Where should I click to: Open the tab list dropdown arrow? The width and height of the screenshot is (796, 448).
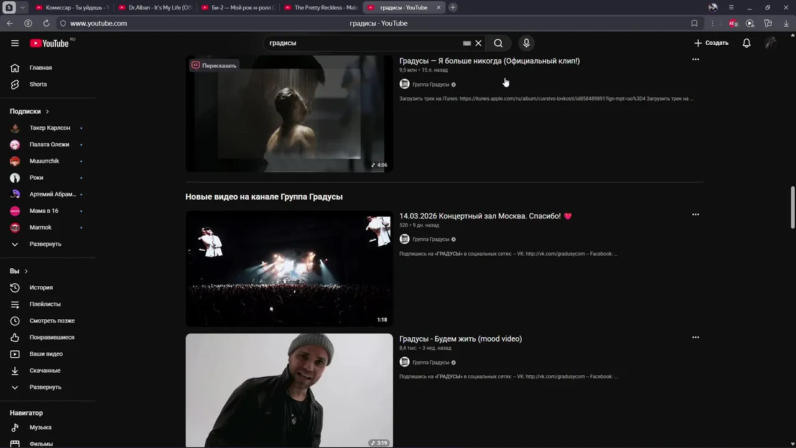pos(22,7)
